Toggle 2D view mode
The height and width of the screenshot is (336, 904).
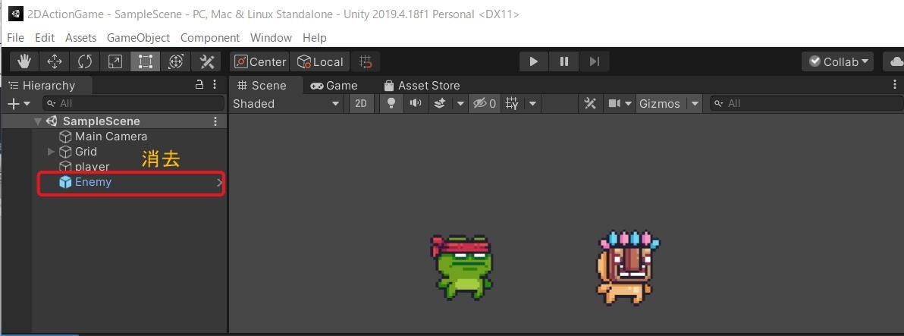[x=361, y=104]
